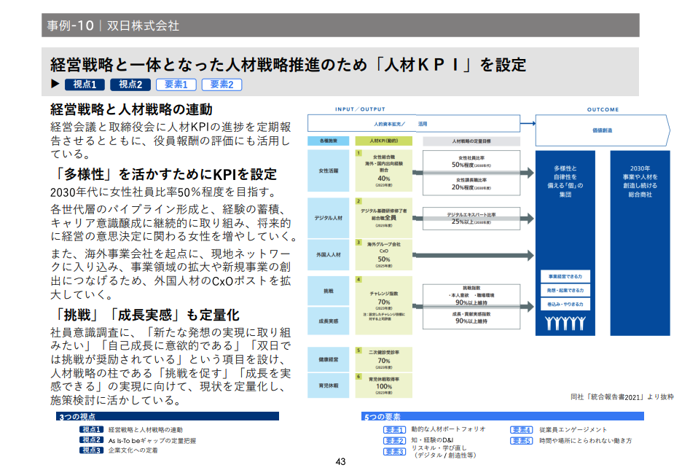Click 要素4 badge beside 従業員エンゲージメント
This screenshot has width=682, height=470.
[x=521, y=430]
